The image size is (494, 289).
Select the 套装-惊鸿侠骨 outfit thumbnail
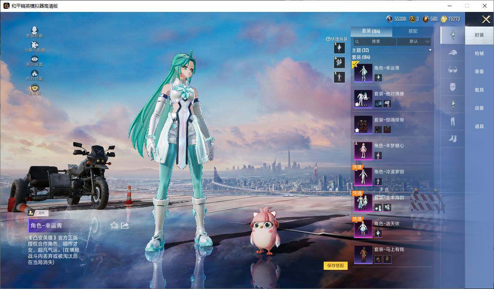tap(363, 125)
